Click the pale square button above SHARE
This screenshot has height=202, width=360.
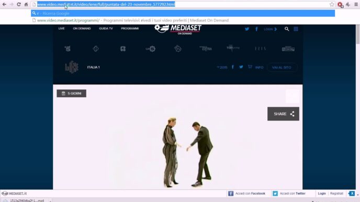pyautogui.click(x=292, y=97)
